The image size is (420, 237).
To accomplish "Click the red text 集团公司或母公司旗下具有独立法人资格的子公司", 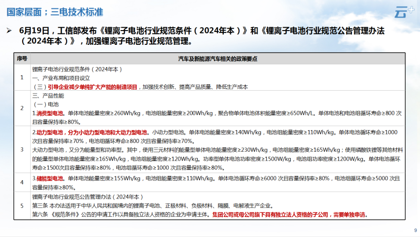I will (x=270, y=215).
